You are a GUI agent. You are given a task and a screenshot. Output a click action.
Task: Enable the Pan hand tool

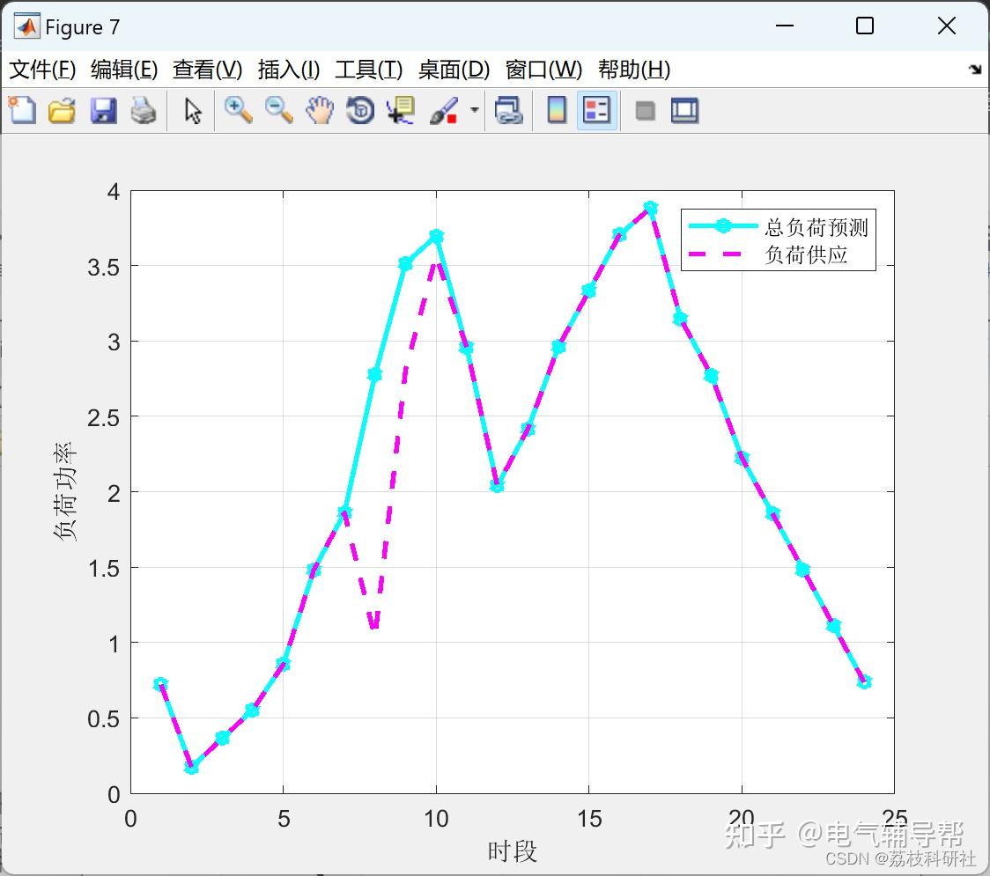[x=320, y=110]
